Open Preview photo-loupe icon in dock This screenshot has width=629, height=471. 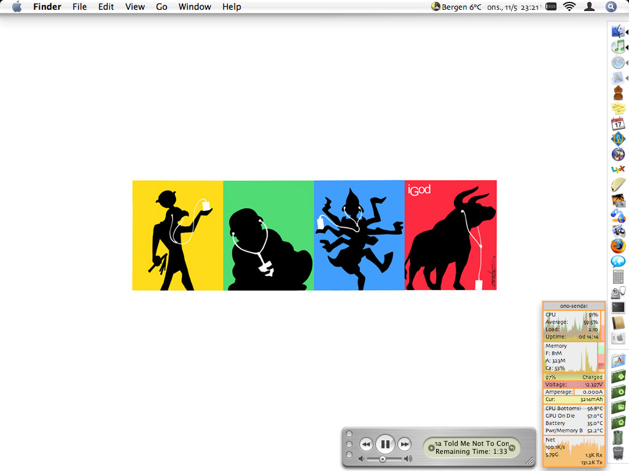[618, 231]
